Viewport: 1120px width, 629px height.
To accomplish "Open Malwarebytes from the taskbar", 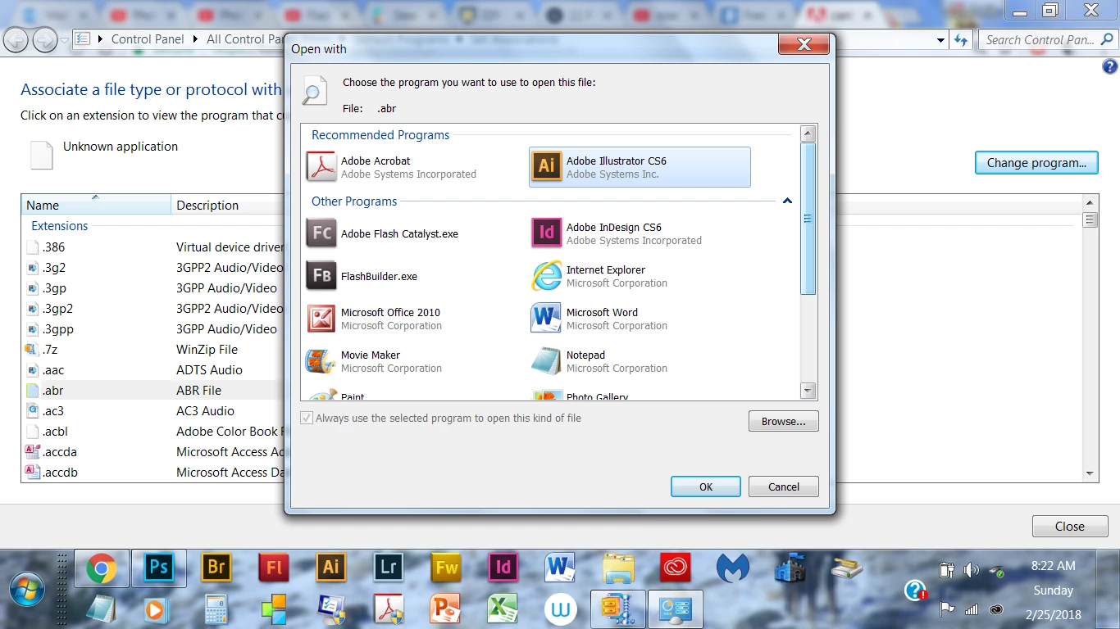I will 733,567.
